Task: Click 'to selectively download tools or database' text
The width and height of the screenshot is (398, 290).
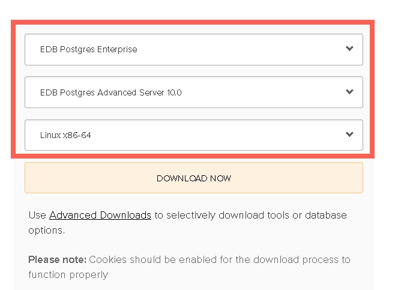Action: click(251, 215)
